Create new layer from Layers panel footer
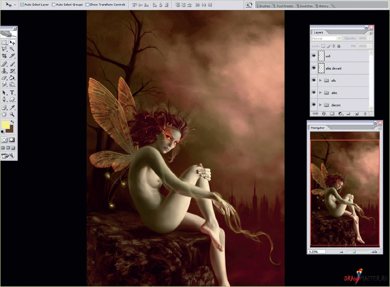The height and width of the screenshot is (287, 390). pos(357,114)
